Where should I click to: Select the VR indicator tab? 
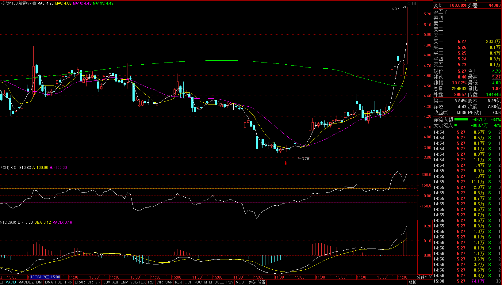click(98, 282)
